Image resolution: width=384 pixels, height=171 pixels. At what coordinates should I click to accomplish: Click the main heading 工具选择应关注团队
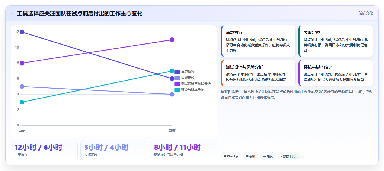(80, 14)
